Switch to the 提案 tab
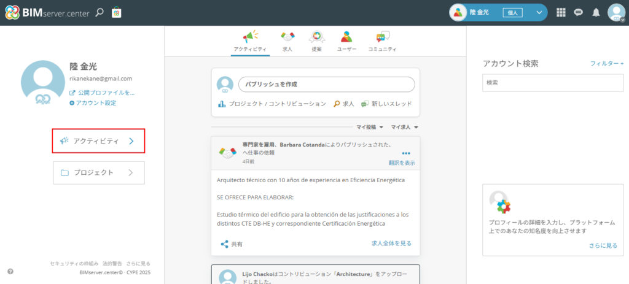Screen dimensions: 629x284 tap(316, 42)
